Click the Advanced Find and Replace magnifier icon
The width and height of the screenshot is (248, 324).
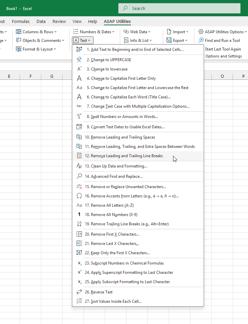point(79,176)
